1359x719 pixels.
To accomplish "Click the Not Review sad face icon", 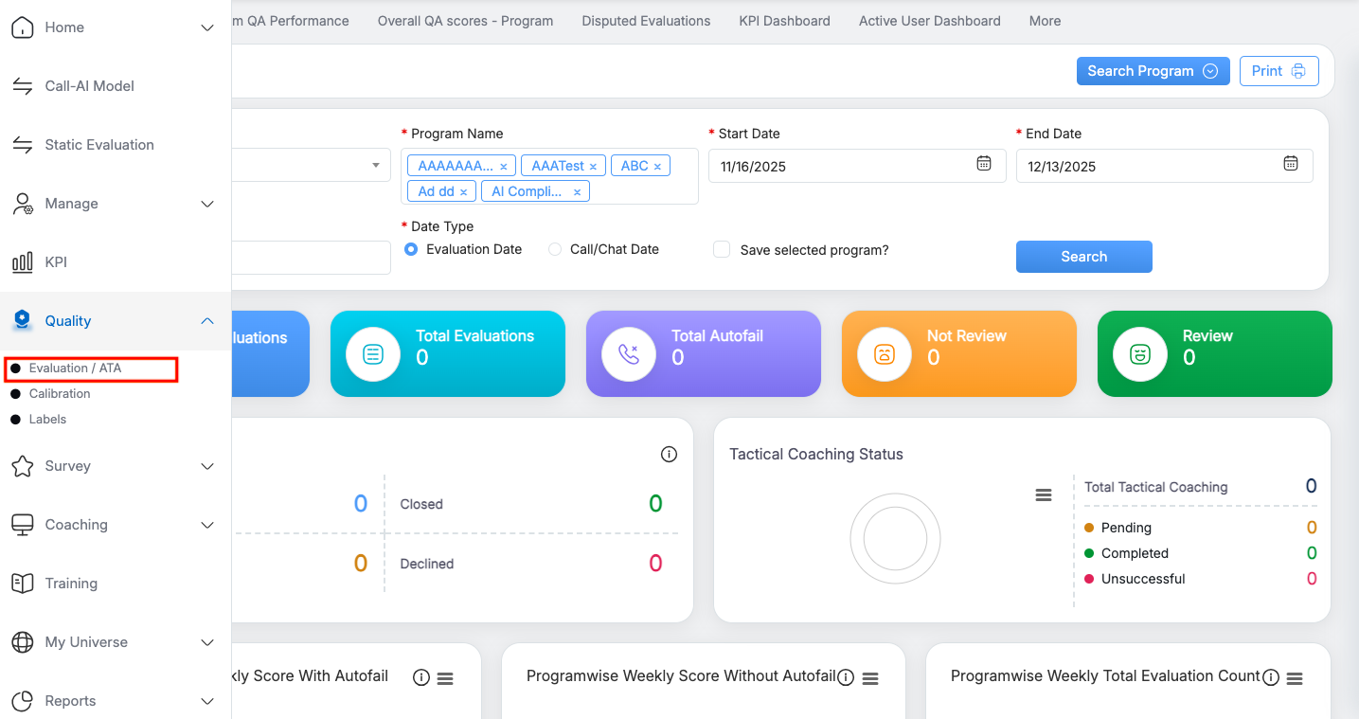I will tap(885, 354).
